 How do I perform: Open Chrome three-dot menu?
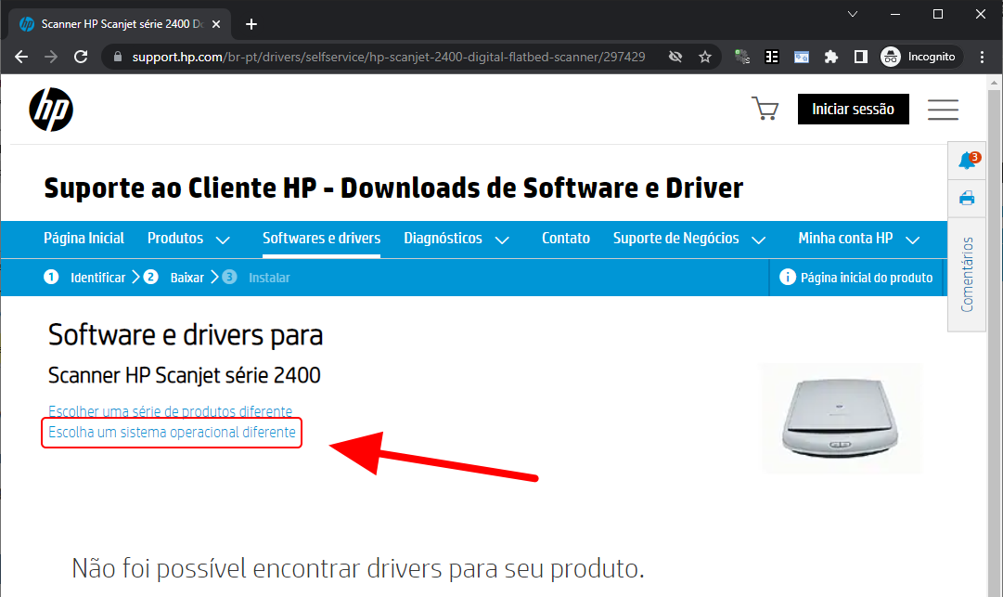[x=982, y=57]
